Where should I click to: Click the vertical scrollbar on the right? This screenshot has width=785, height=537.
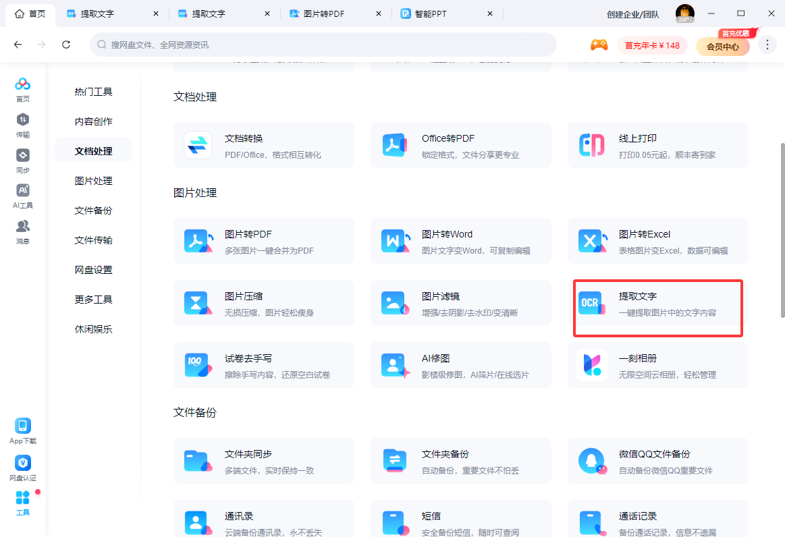tap(782, 230)
